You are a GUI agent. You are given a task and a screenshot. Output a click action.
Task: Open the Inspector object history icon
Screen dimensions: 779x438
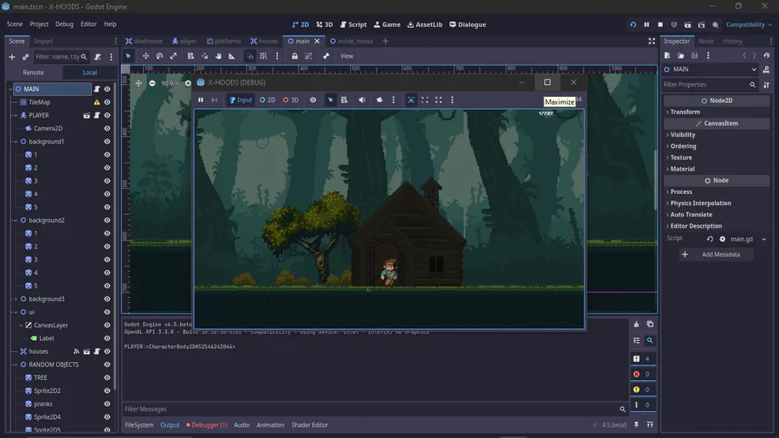point(767,55)
